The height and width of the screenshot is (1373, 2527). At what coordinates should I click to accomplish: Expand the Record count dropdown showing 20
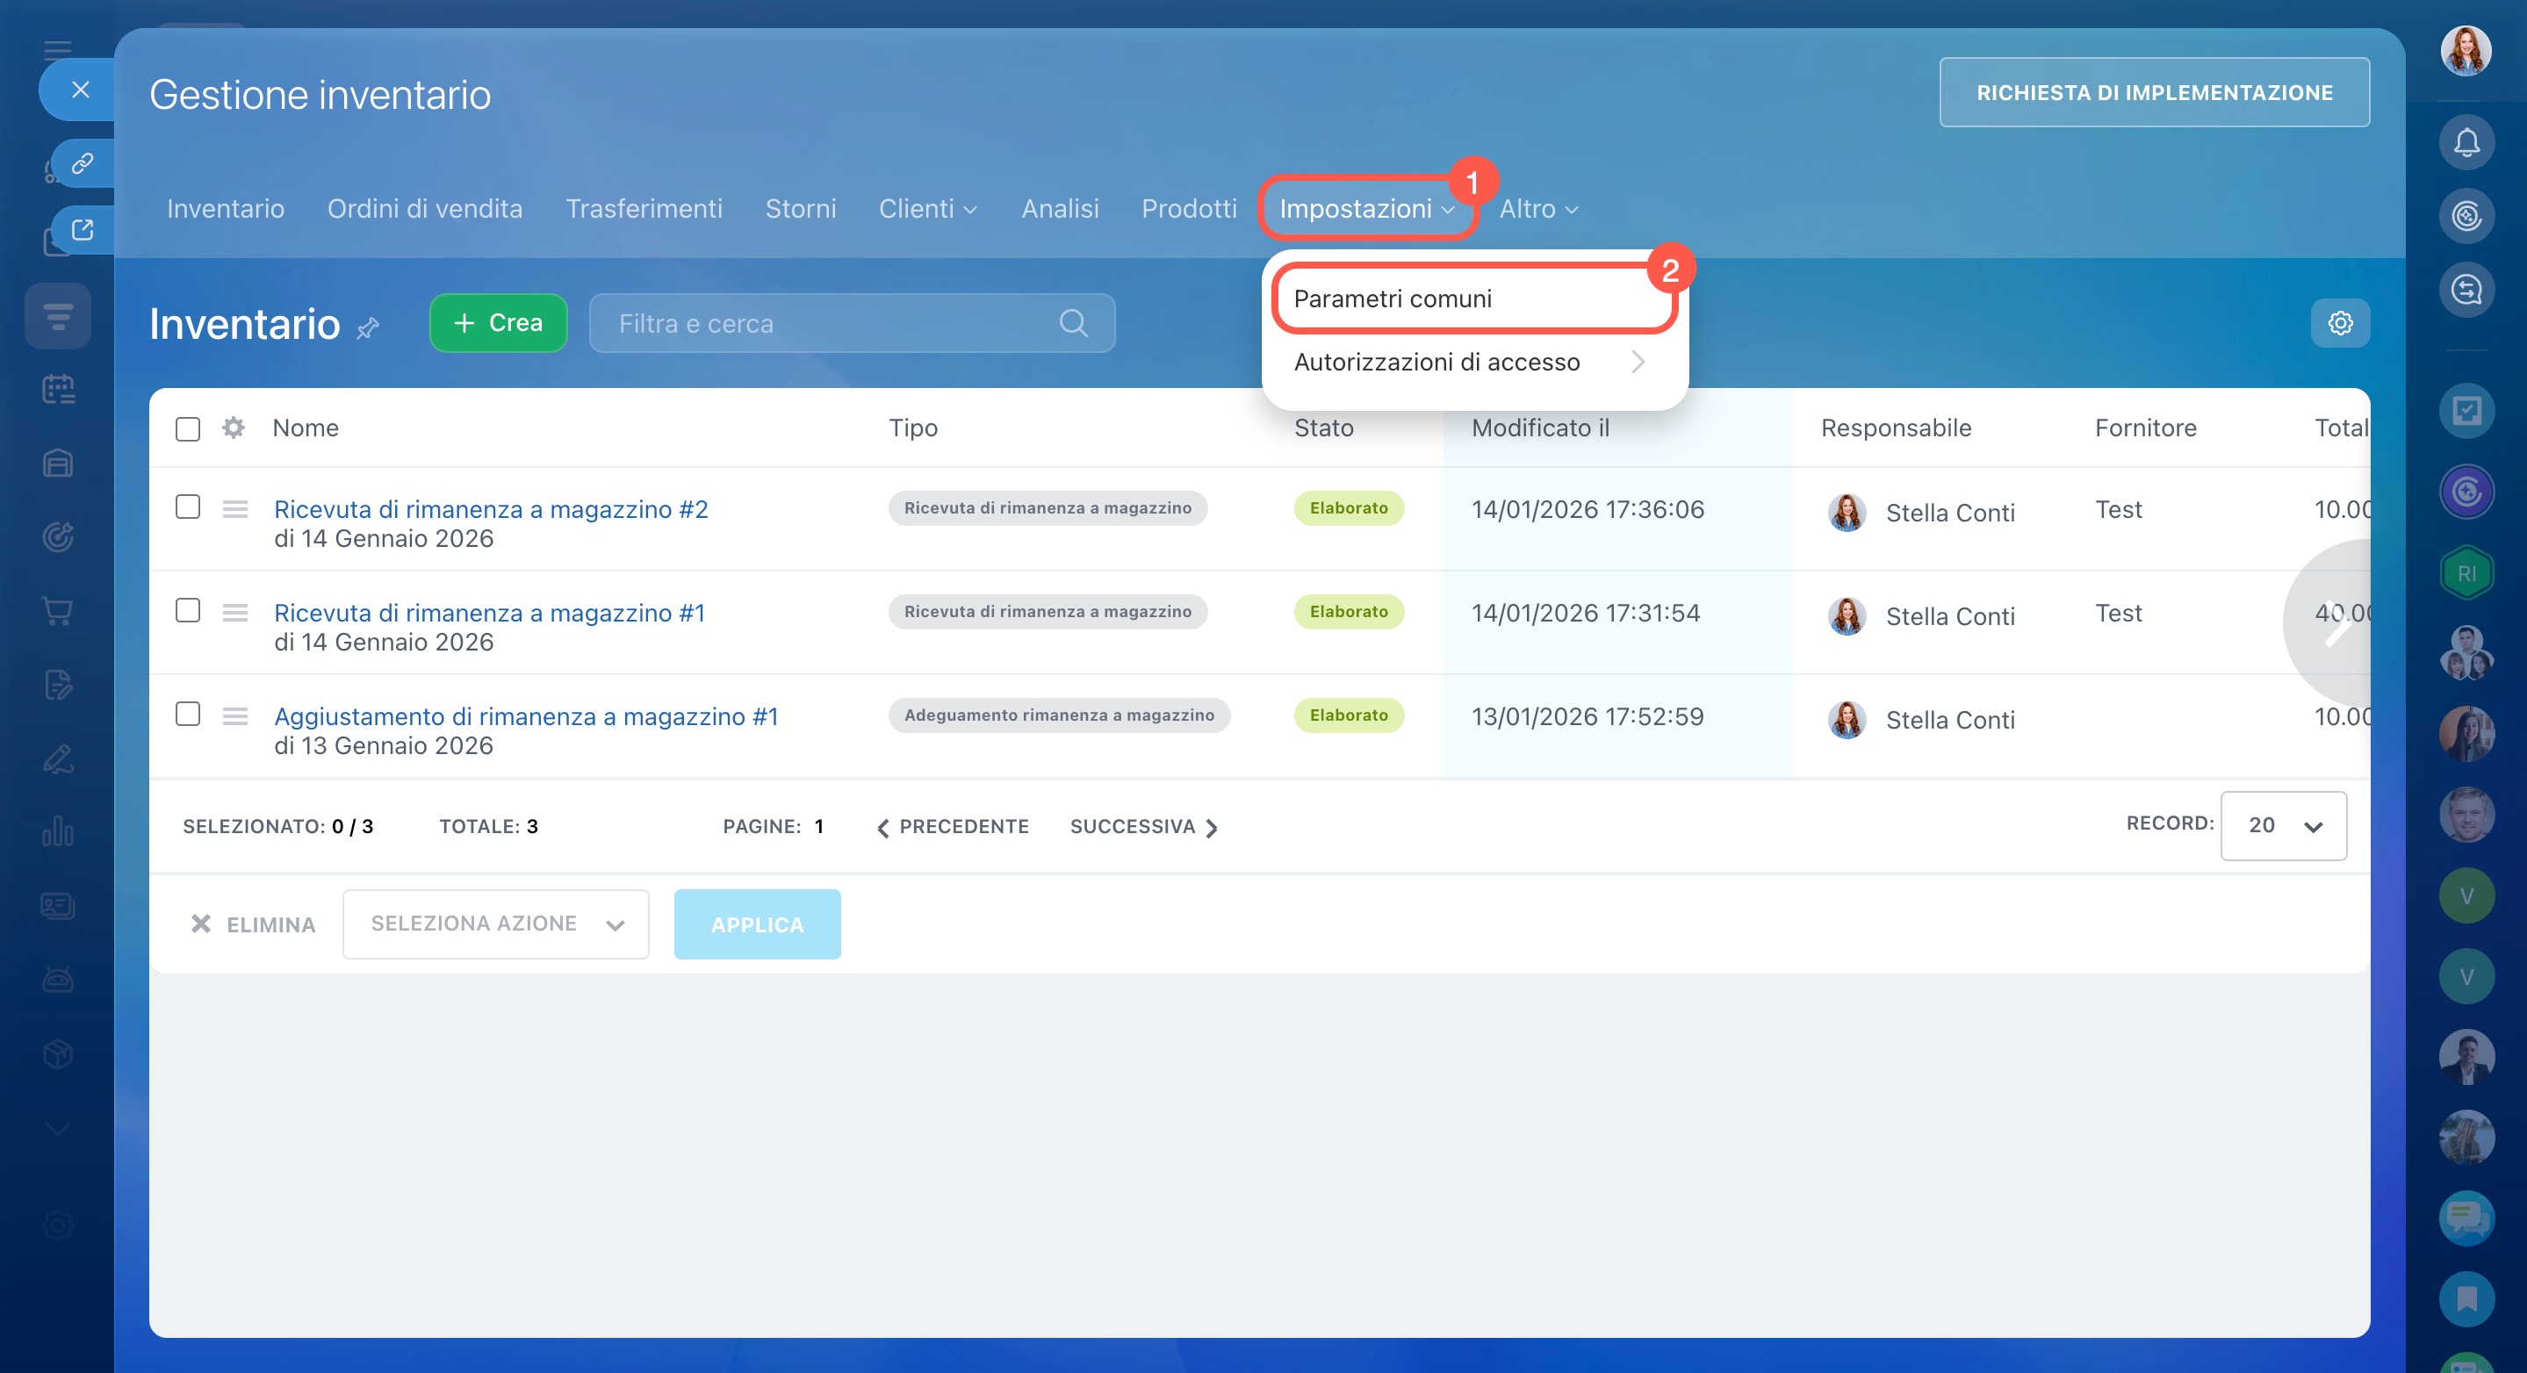[2283, 826]
